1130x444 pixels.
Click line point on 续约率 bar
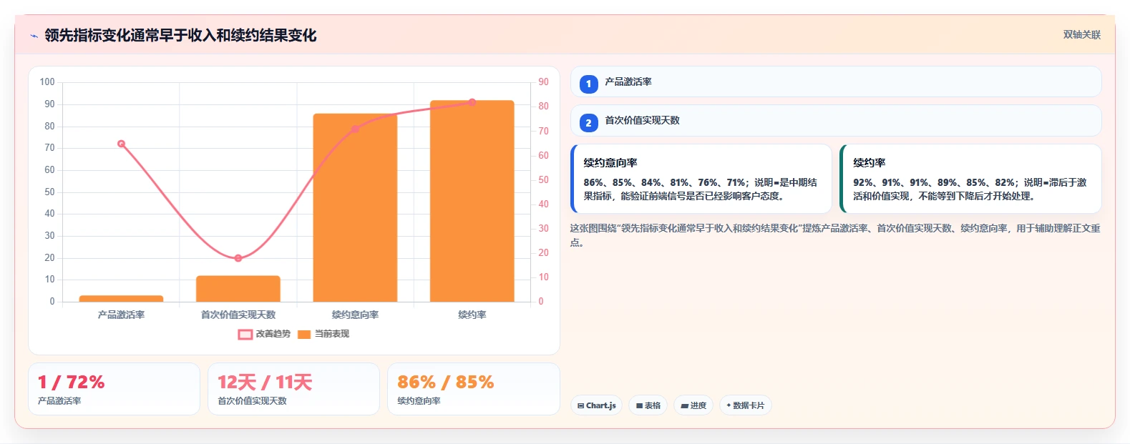click(472, 102)
